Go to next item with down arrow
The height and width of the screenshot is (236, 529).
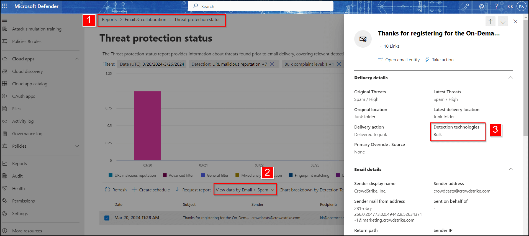(x=503, y=21)
